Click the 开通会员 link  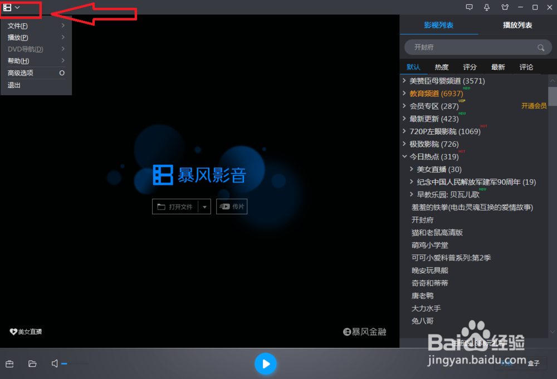[534, 106]
